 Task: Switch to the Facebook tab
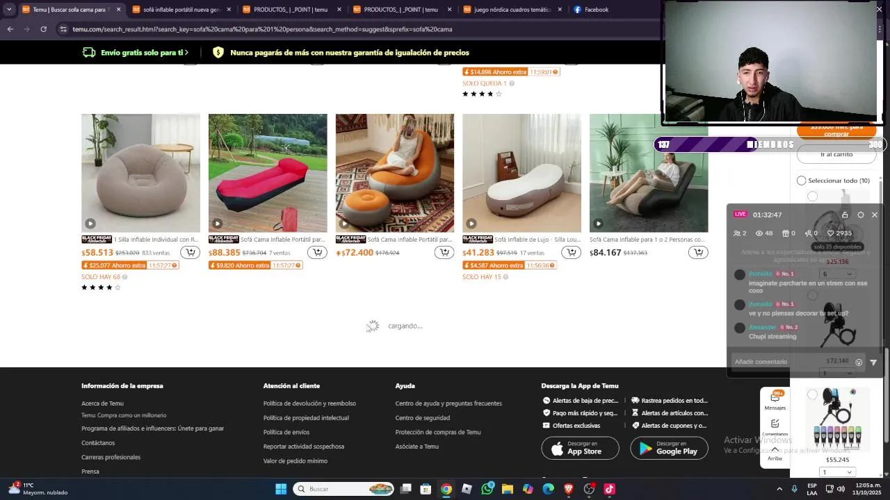pos(596,10)
